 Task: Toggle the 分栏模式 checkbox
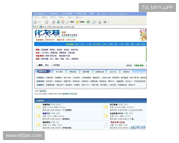pyautogui.click(x=52, y=65)
